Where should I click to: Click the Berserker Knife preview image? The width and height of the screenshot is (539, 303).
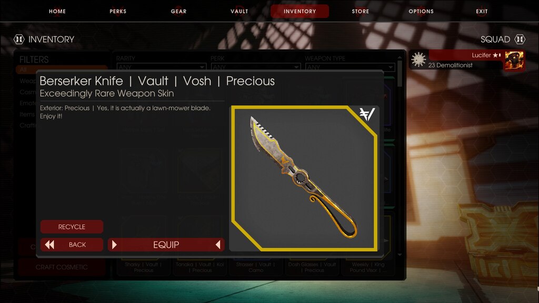point(304,178)
